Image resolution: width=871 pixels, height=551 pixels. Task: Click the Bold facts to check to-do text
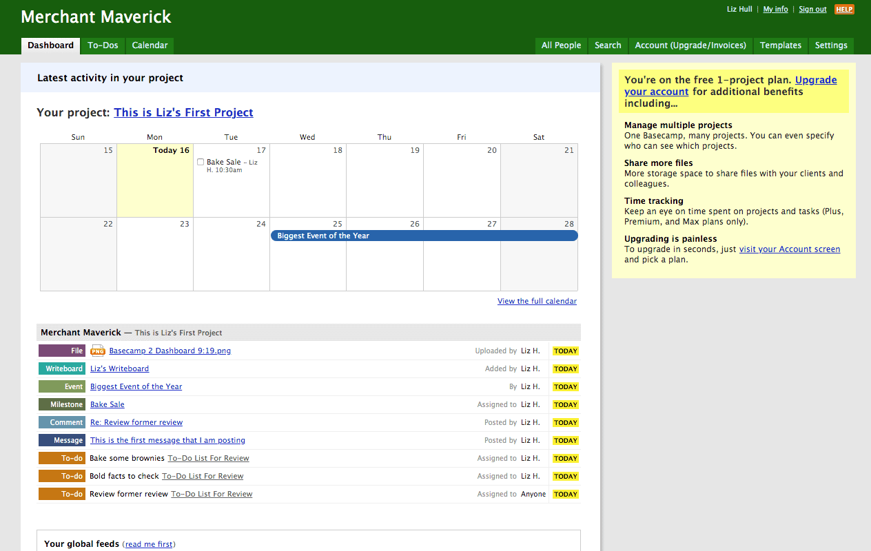(x=124, y=476)
